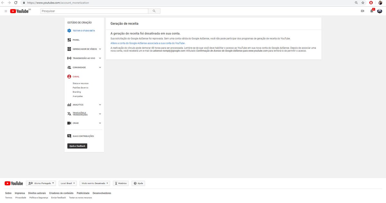Screen dimensions: 386x203
Task: Click the search magnifier button
Action: 154,11
